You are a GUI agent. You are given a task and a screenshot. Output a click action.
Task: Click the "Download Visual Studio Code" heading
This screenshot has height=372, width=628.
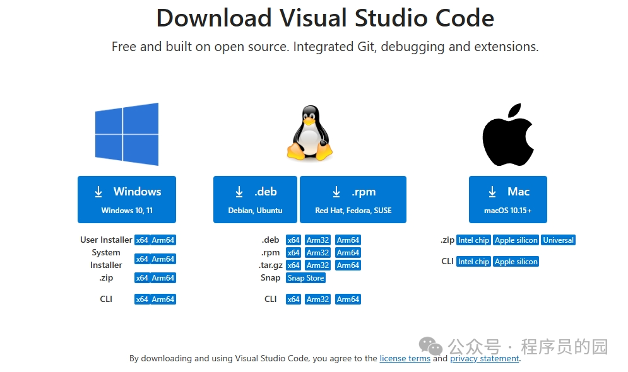(x=325, y=18)
